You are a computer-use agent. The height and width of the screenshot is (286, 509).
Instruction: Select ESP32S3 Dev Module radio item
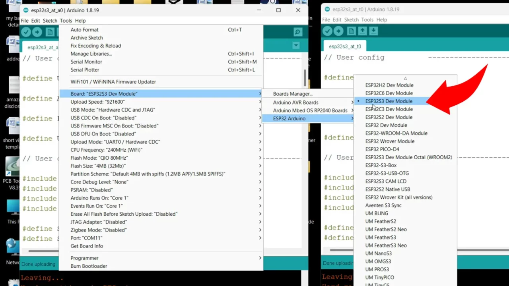coord(405,101)
